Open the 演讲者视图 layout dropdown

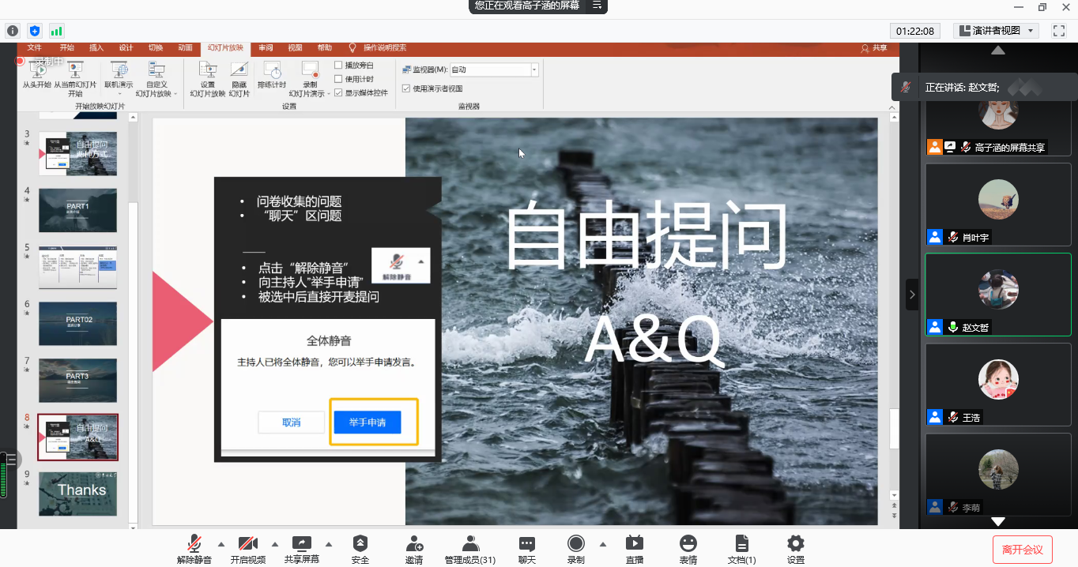[996, 31]
